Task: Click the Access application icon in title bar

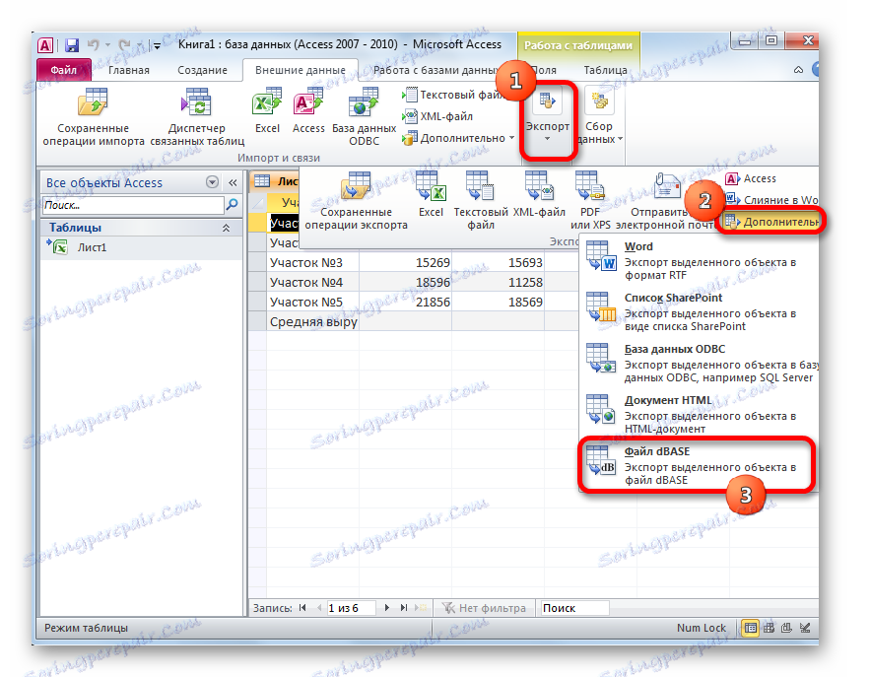Action: click(x=45, y=45)
